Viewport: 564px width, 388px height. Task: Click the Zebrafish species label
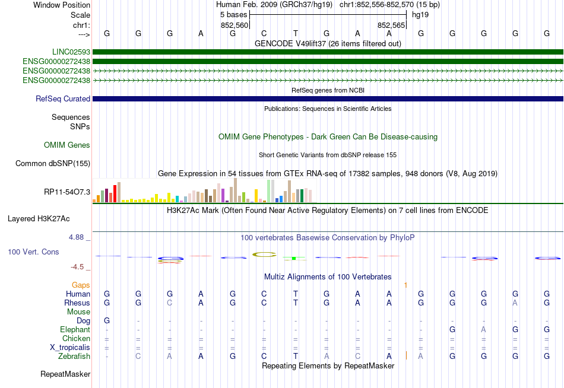click(x=74, y=356)
